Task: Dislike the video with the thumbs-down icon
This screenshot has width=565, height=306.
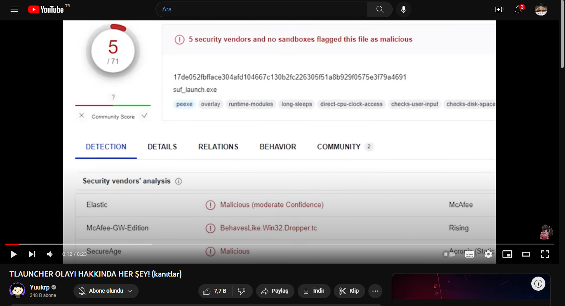Action: (242, 291)
